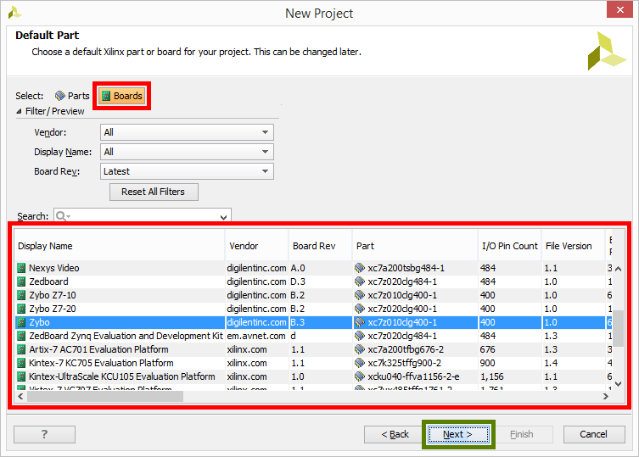Switch selection to Parts
This screenshot has height=457, width=639.
[x=72, y=96]
